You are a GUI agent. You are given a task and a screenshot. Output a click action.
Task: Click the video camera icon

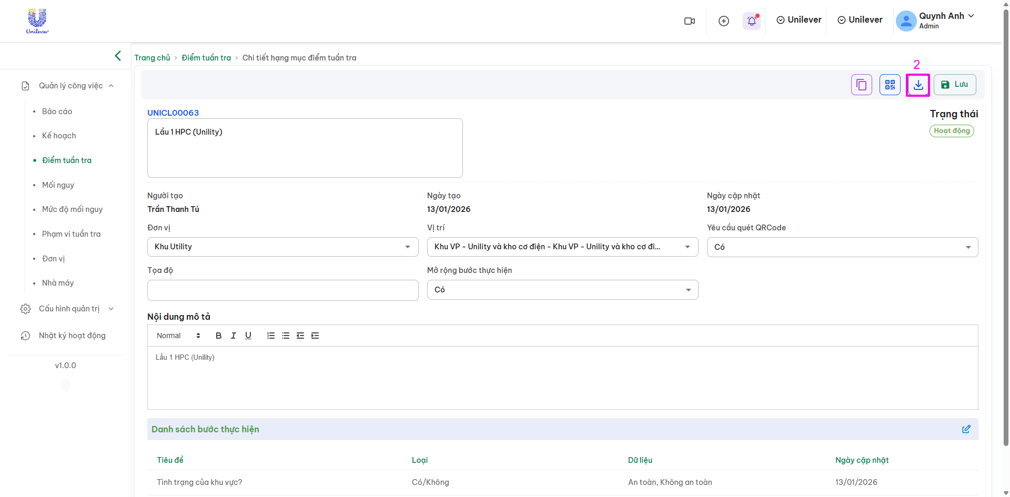[x=689, y=21]
